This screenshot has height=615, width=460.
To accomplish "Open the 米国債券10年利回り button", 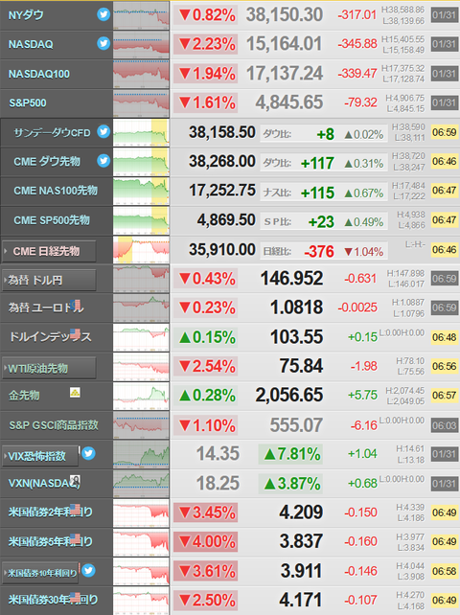I will pyautogui.click(x=40, y=573).
